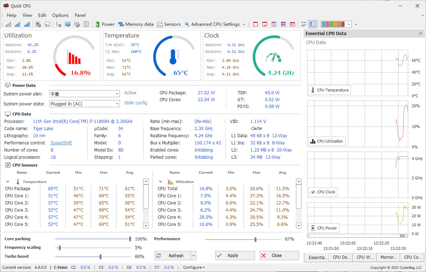This screenshot has width=426, height=272.
Task: Open the Panel menu
Action: tap(80, 15)
